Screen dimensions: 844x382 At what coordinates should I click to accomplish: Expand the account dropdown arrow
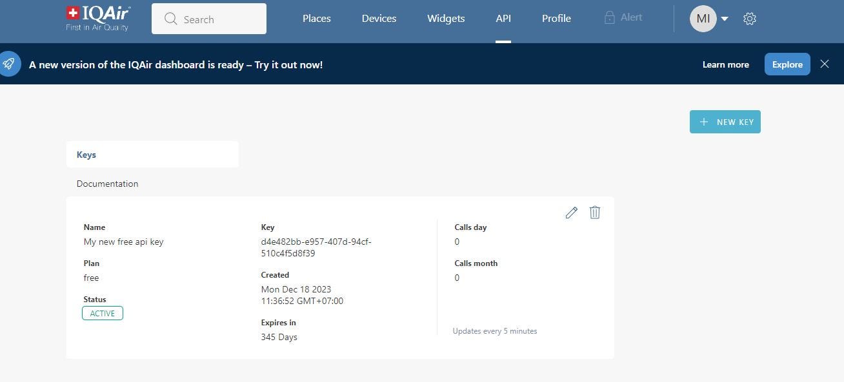725,19
